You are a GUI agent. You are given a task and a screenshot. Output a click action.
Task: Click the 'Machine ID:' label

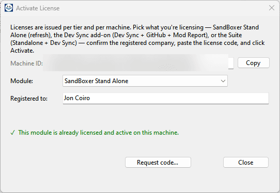[27, 63]
